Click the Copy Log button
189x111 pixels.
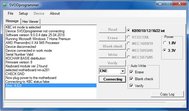coord(167,94)
